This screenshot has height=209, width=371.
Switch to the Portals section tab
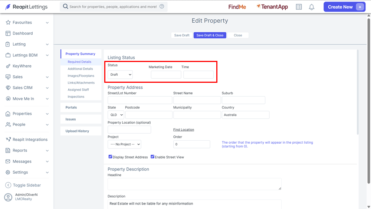click(x=81, y=107)
